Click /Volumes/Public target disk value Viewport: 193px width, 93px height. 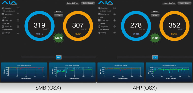pos(105,30)
